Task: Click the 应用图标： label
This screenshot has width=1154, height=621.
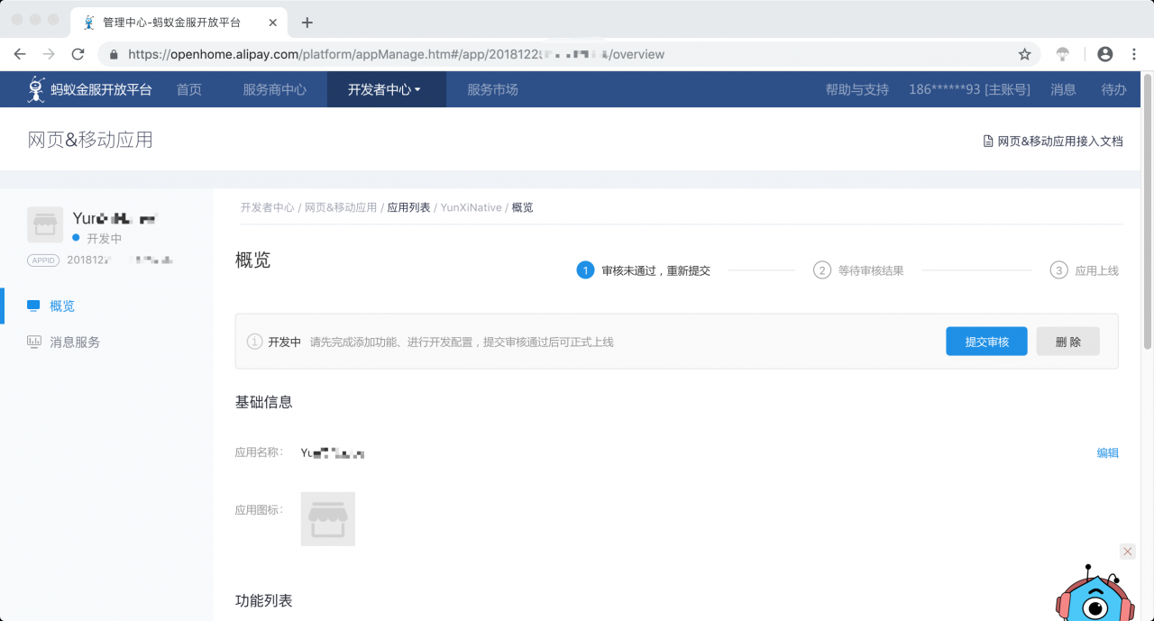Action: (260, 510)
